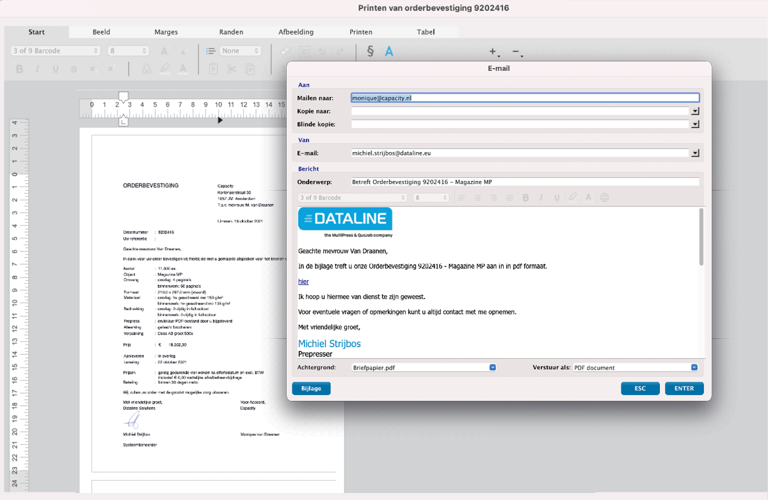Click the Mailen naar input field
Viewport: 768px width, 500px height.
click(525, 98)
